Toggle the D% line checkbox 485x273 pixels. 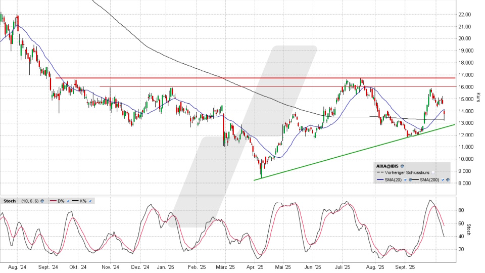(x=68, y=201)
